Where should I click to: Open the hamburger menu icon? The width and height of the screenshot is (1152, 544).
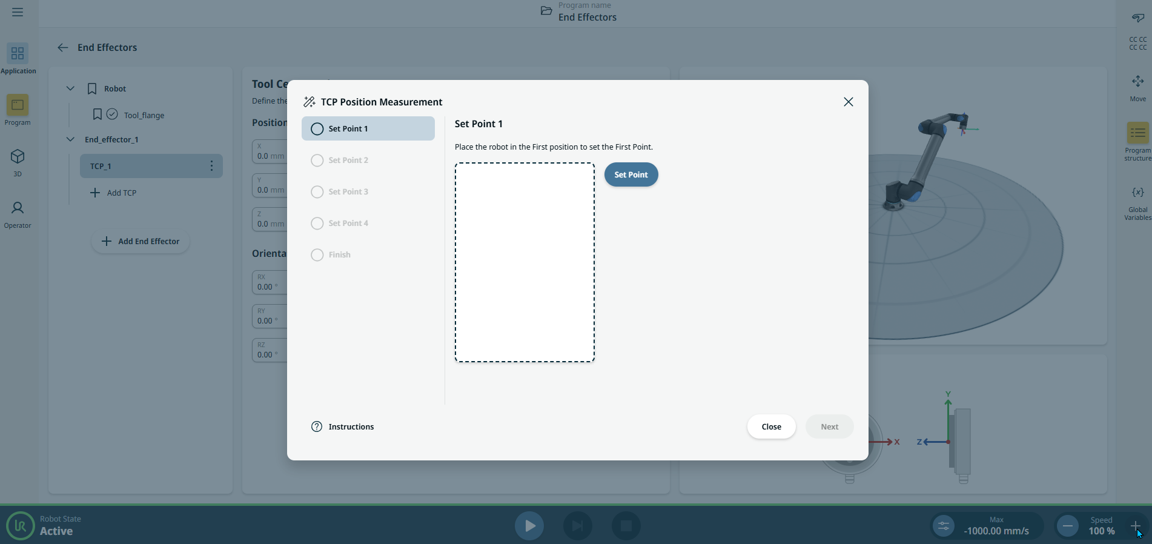click(x=18, y=12)
